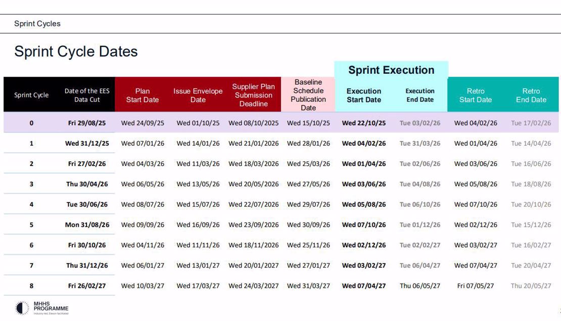Select the highlighted sprint cycle 0 row number

coord(31,123)
